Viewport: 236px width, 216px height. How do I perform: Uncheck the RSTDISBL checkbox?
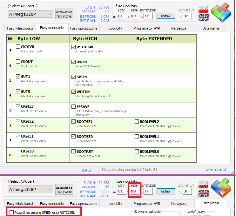pyautogui.click(x=73, y=47)
